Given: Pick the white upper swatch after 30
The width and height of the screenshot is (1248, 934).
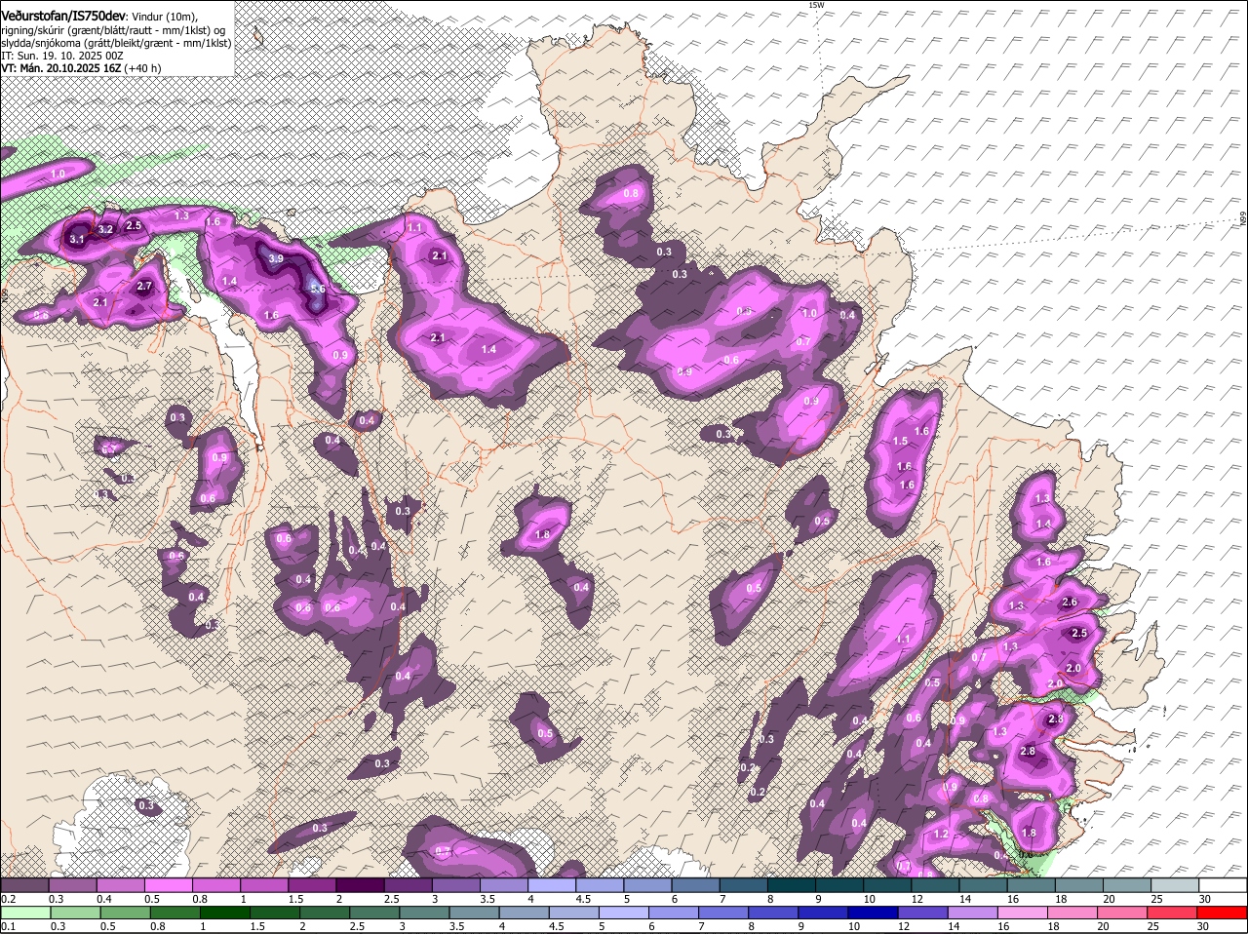Looking at the screenshot, I should [1224, 885].
